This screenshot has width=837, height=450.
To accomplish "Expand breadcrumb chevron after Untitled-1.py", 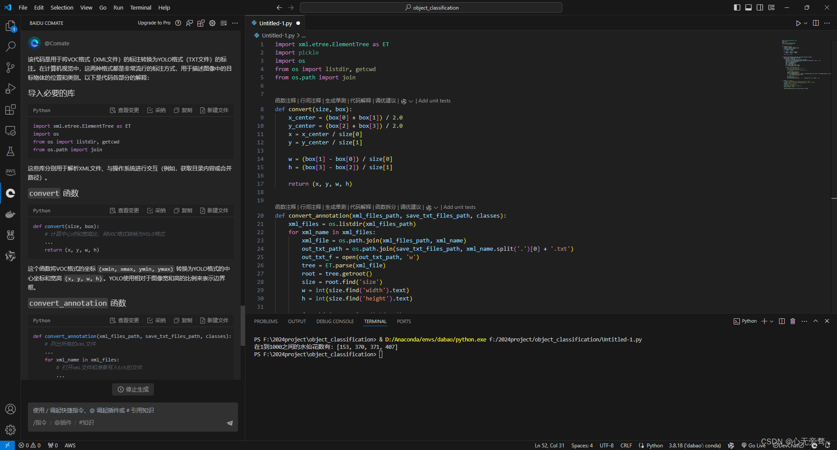I will pos(298,36).
